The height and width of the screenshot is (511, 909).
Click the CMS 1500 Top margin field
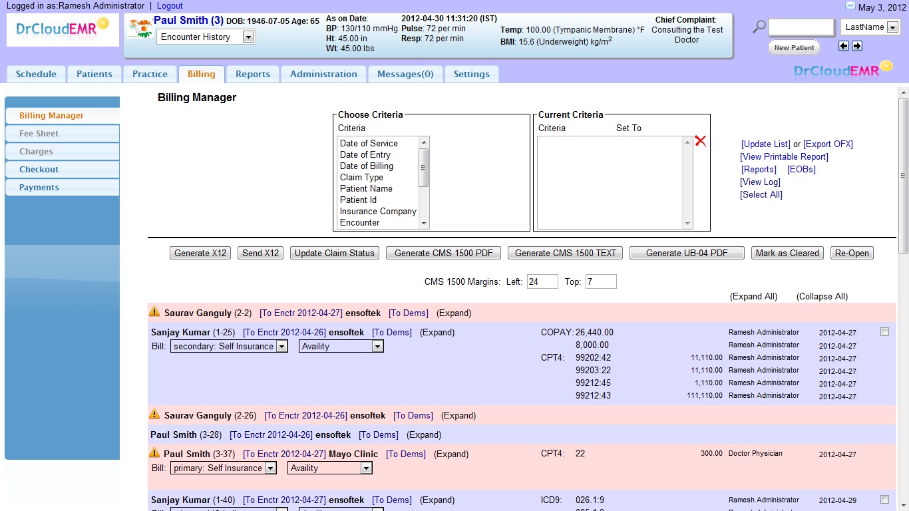coord(601,281)
